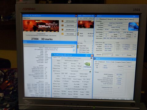Click the Intel Core logo in CPU-Z
The image size is (147, 110).
[133, 26]
